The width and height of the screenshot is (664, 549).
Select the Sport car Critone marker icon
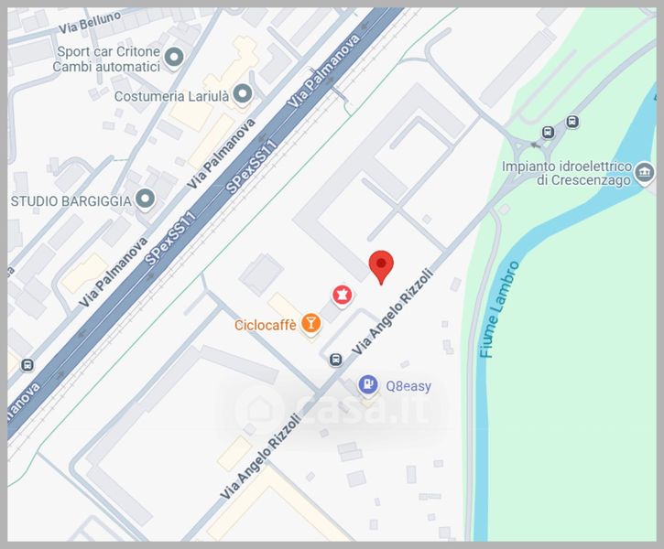(x=174, y=57)
